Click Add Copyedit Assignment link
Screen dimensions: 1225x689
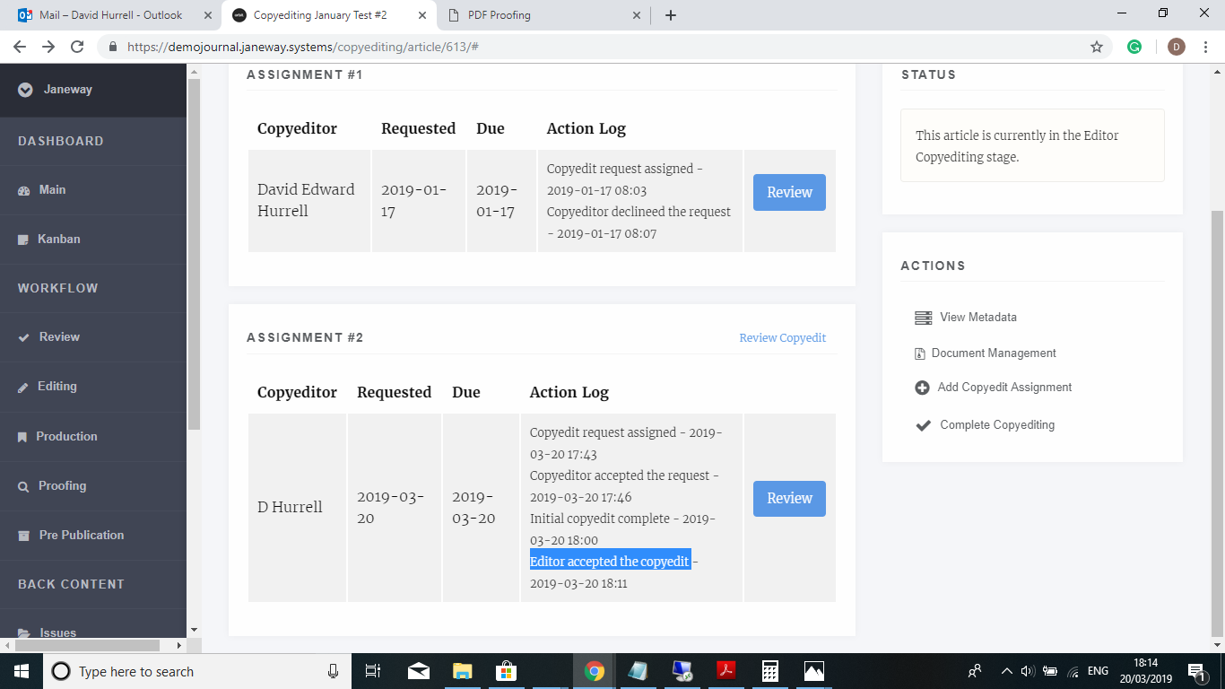pos(1004,388)
